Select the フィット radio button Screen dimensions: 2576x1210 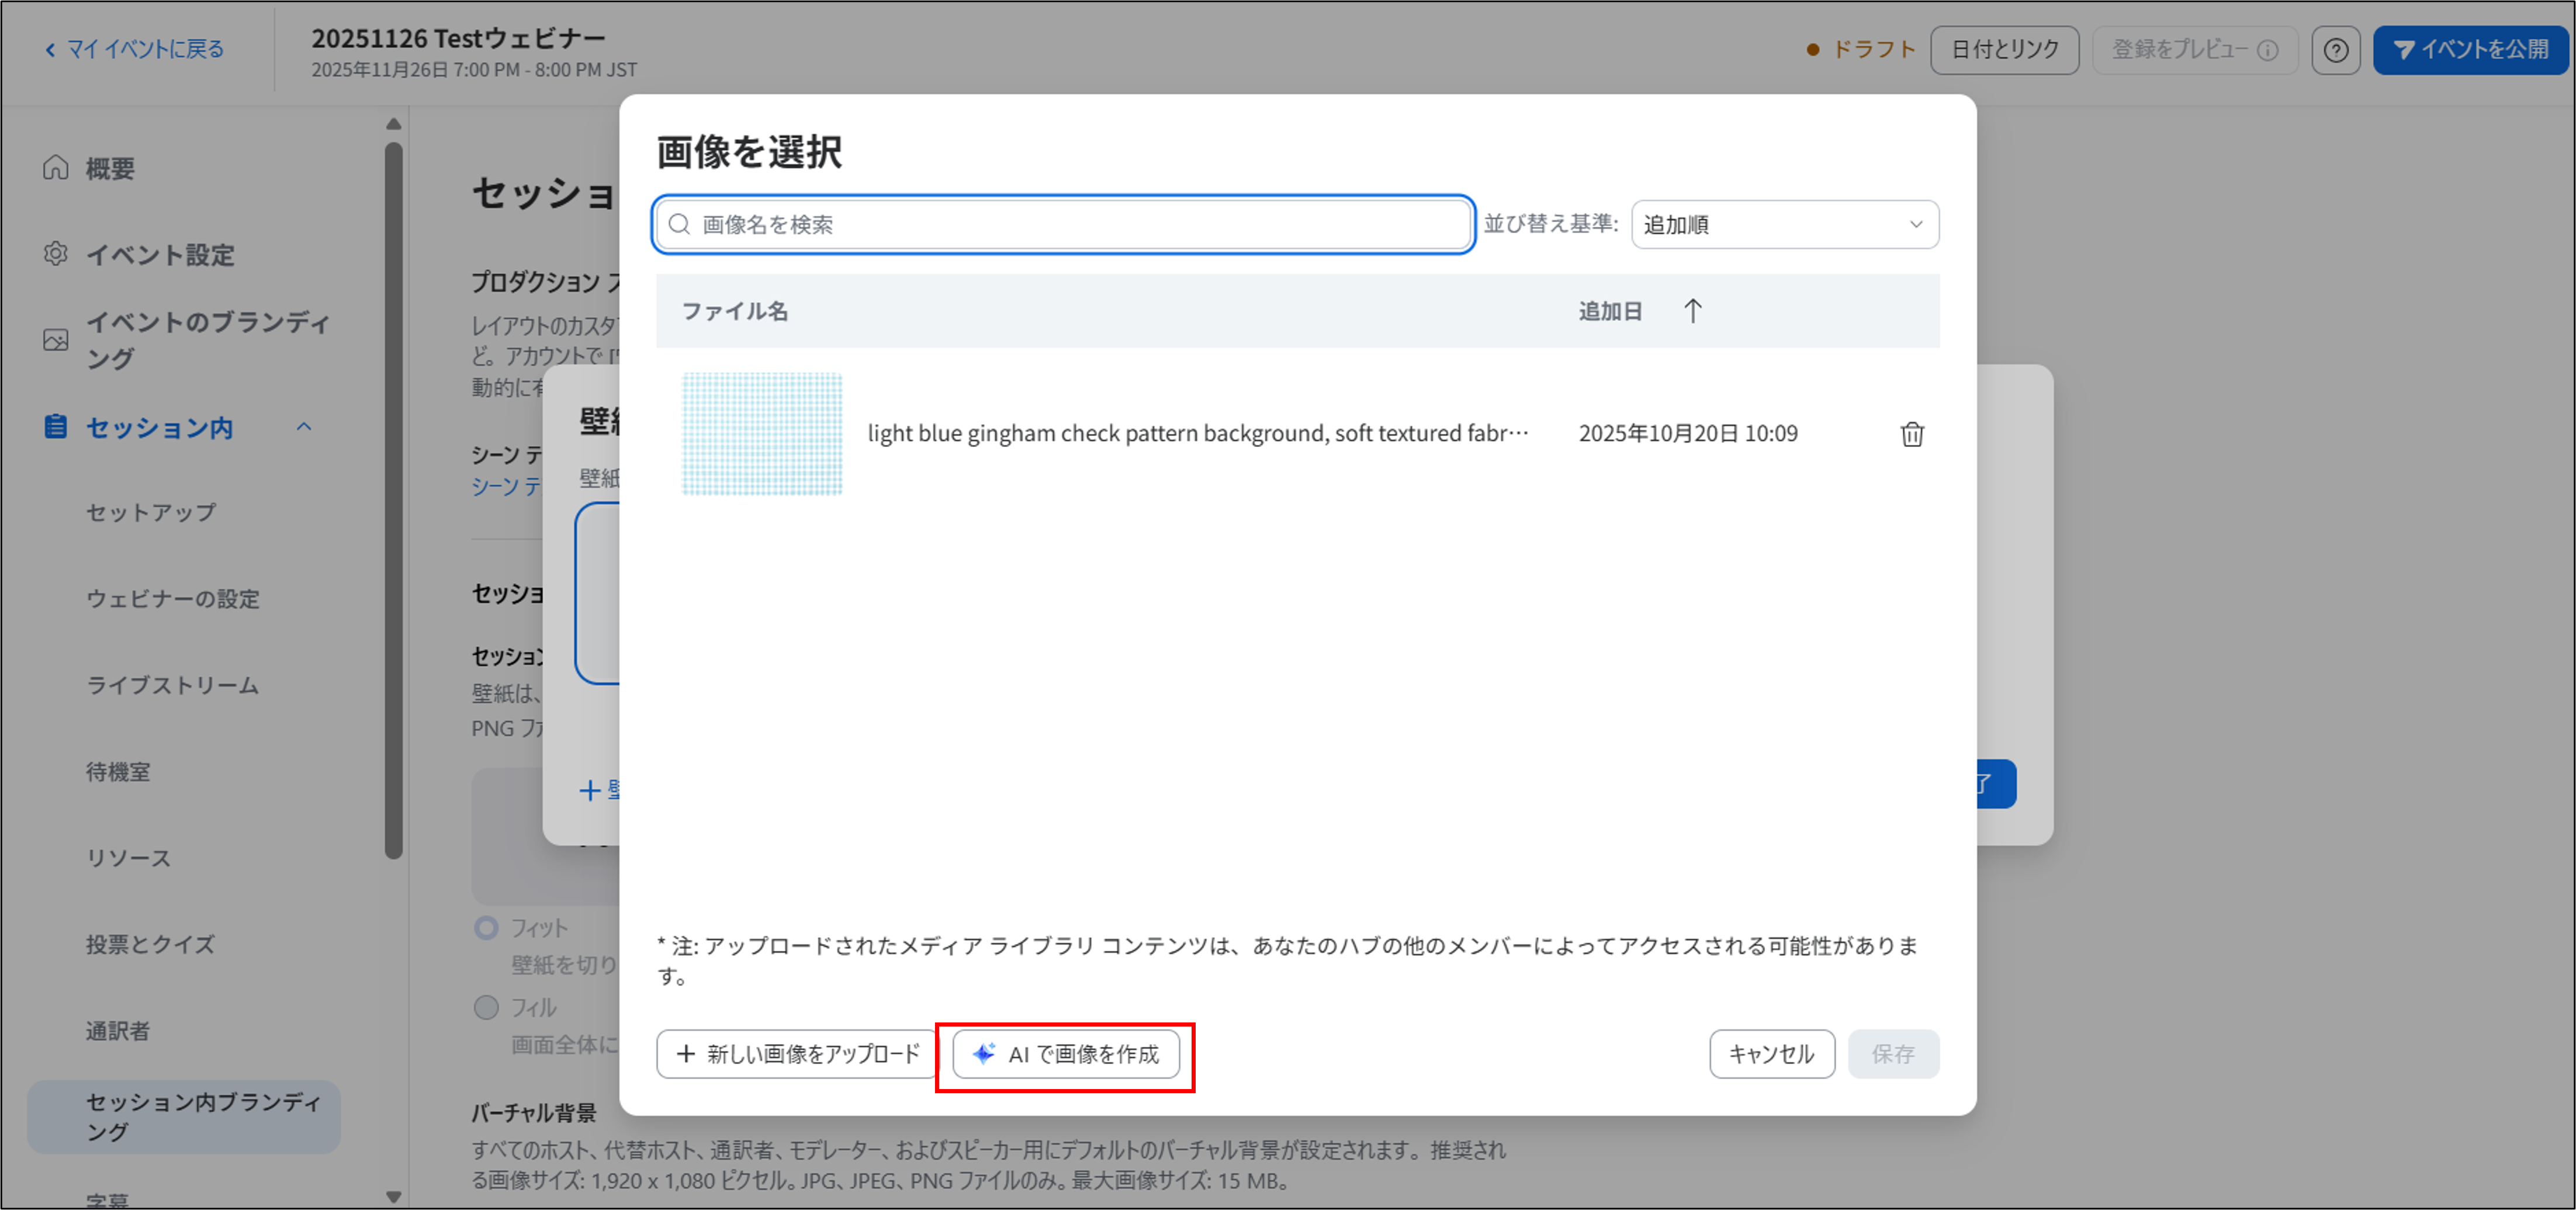click(x=486, y=928)
